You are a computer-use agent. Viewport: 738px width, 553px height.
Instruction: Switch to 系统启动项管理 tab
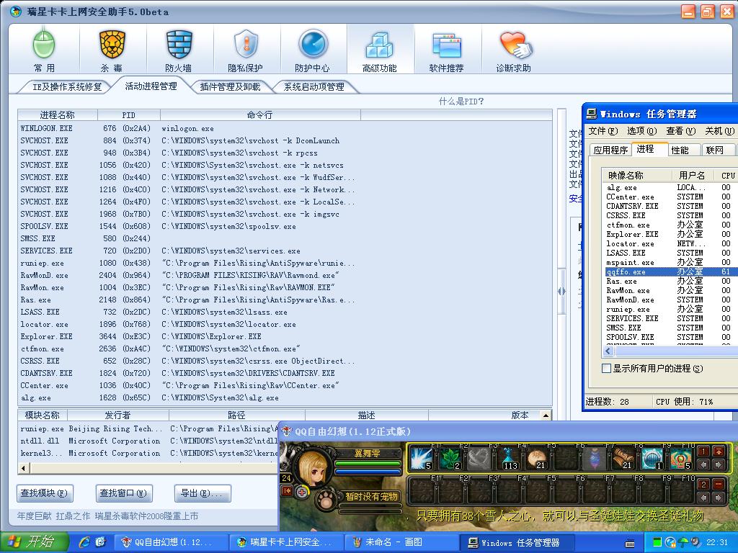click(314, 87)
